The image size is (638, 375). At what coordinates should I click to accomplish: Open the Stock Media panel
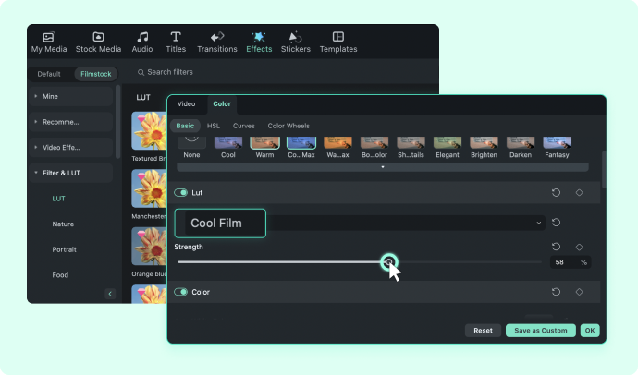click(x=98, y=42)
